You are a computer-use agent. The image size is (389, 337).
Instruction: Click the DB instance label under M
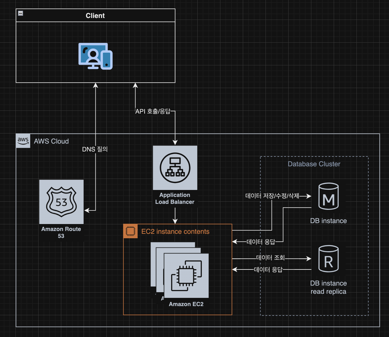pyautogui.click(x=328, y=221)
